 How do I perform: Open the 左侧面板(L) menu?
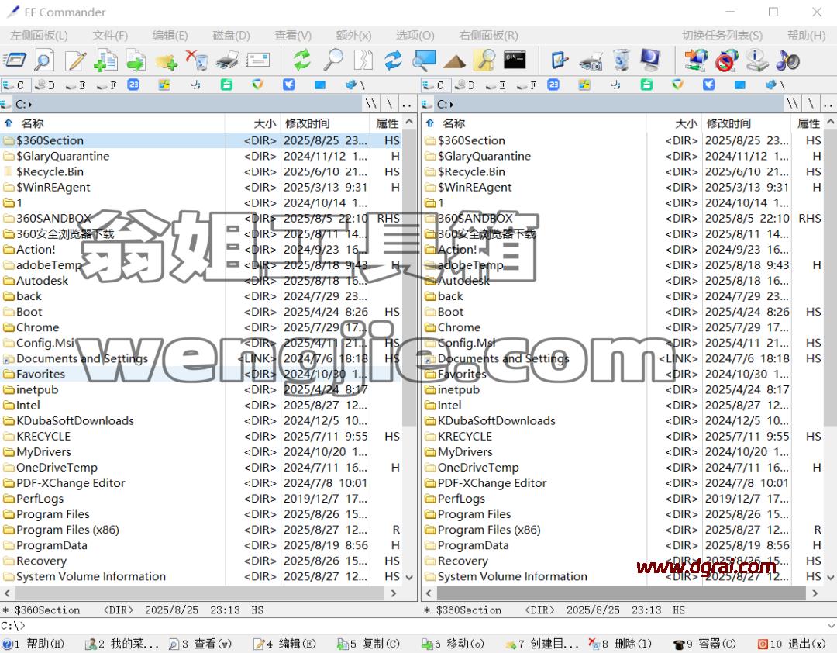click(x=39, y=35)
